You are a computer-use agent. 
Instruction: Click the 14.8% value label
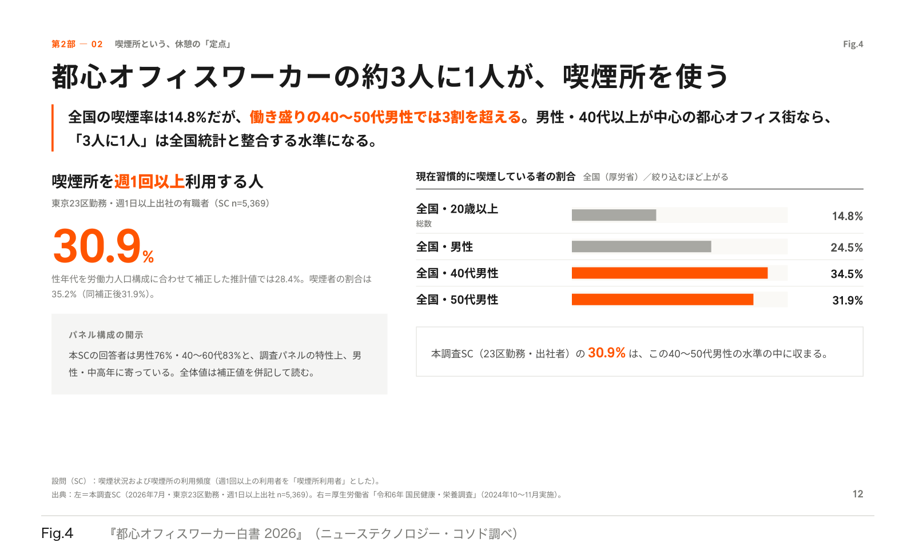point(847,216)
